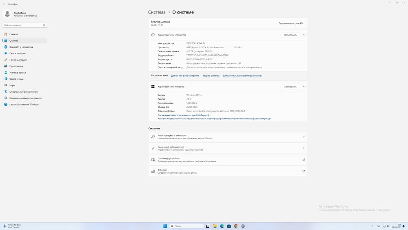Open the Главная home icon in sidebar

coord(6,34)
